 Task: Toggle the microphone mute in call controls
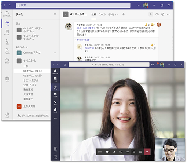(x=114, y=152)
